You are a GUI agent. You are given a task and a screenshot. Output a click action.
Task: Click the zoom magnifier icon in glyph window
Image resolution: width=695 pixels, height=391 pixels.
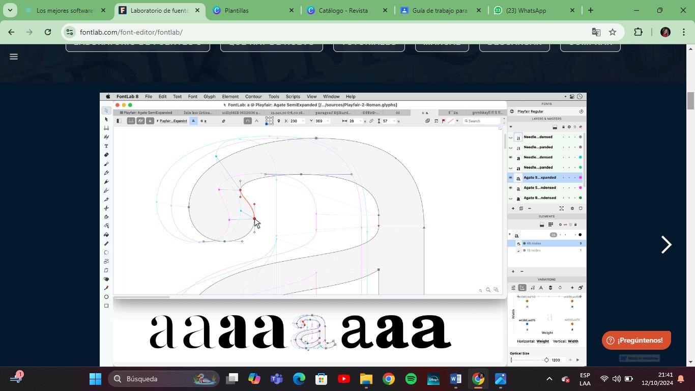coord(488,290)
